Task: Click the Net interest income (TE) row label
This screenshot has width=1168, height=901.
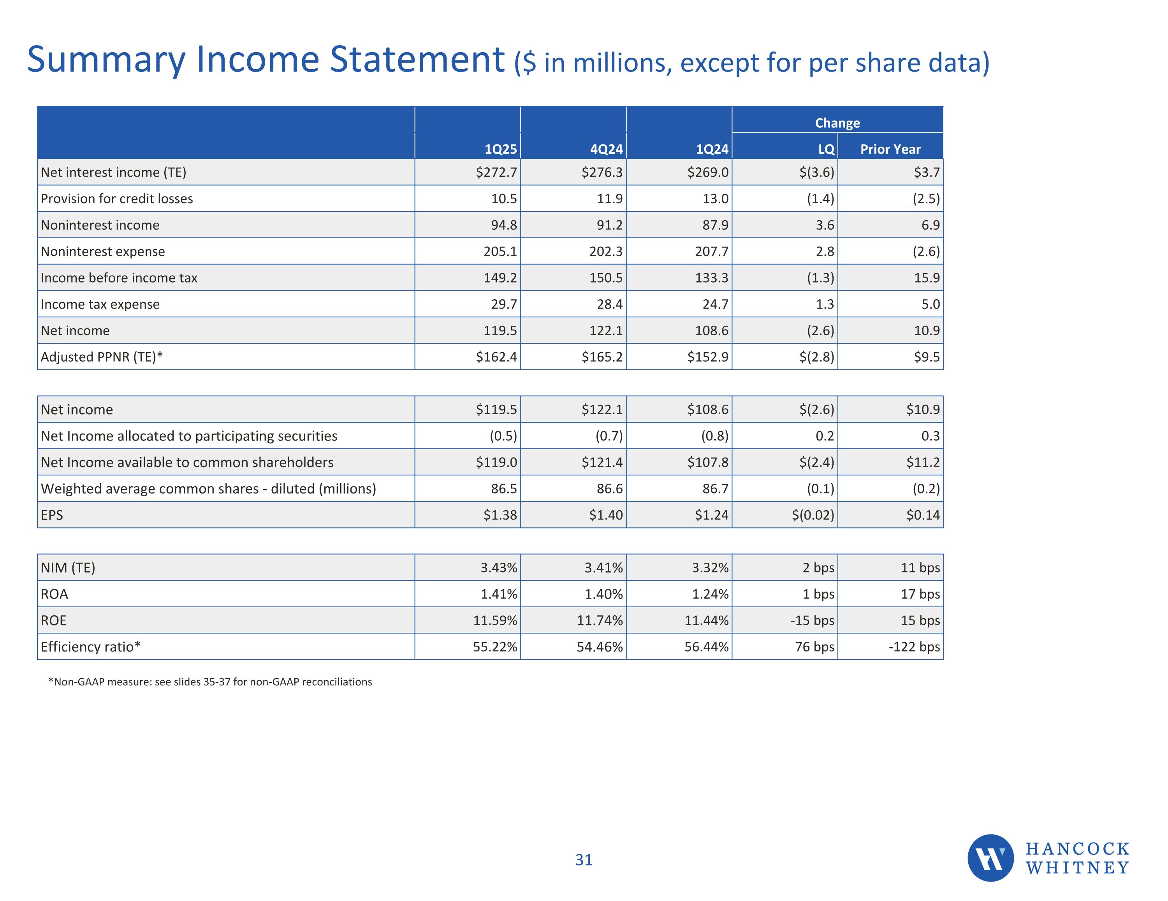Action: 113,172
